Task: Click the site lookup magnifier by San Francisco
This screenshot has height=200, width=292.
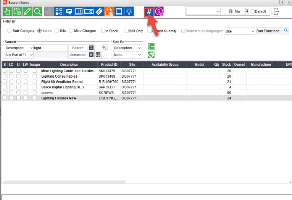Action: pyautogui.click(x=286, y=30)
